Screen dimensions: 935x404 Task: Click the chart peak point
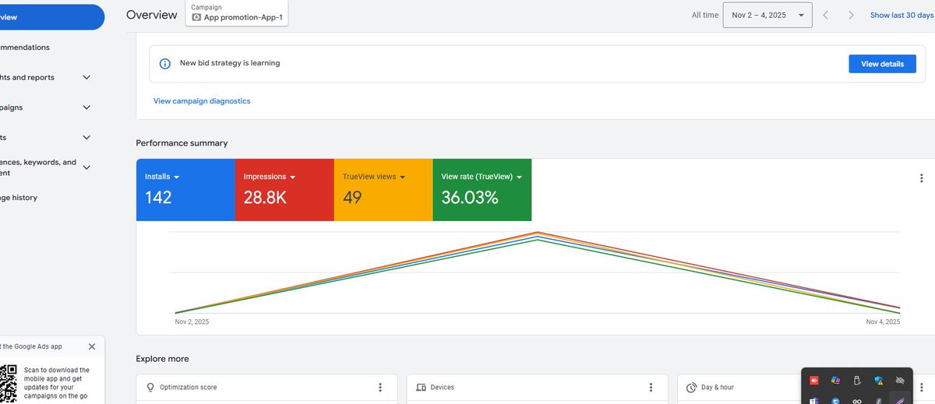pos(537,233)
